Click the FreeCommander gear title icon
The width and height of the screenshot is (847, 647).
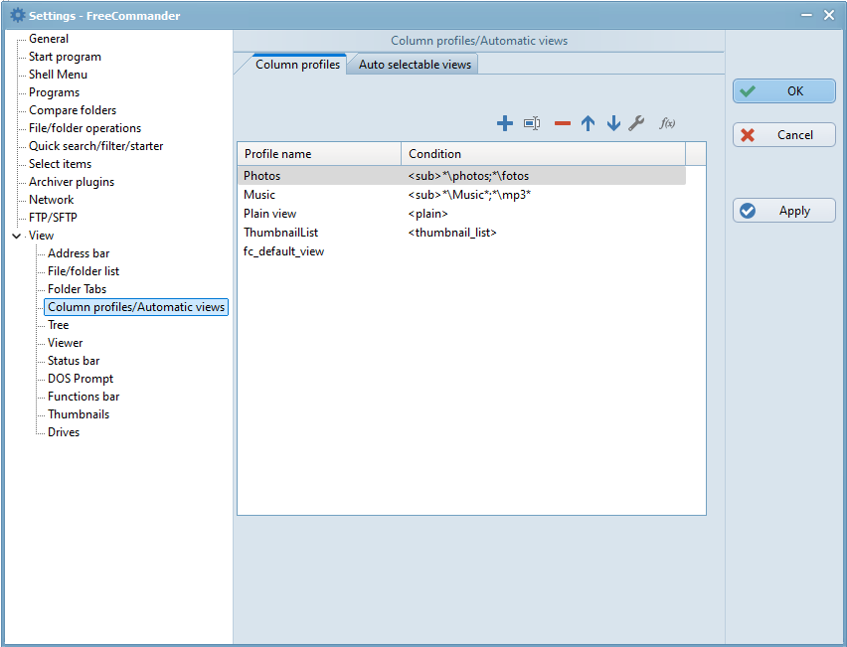pos(17,15)
